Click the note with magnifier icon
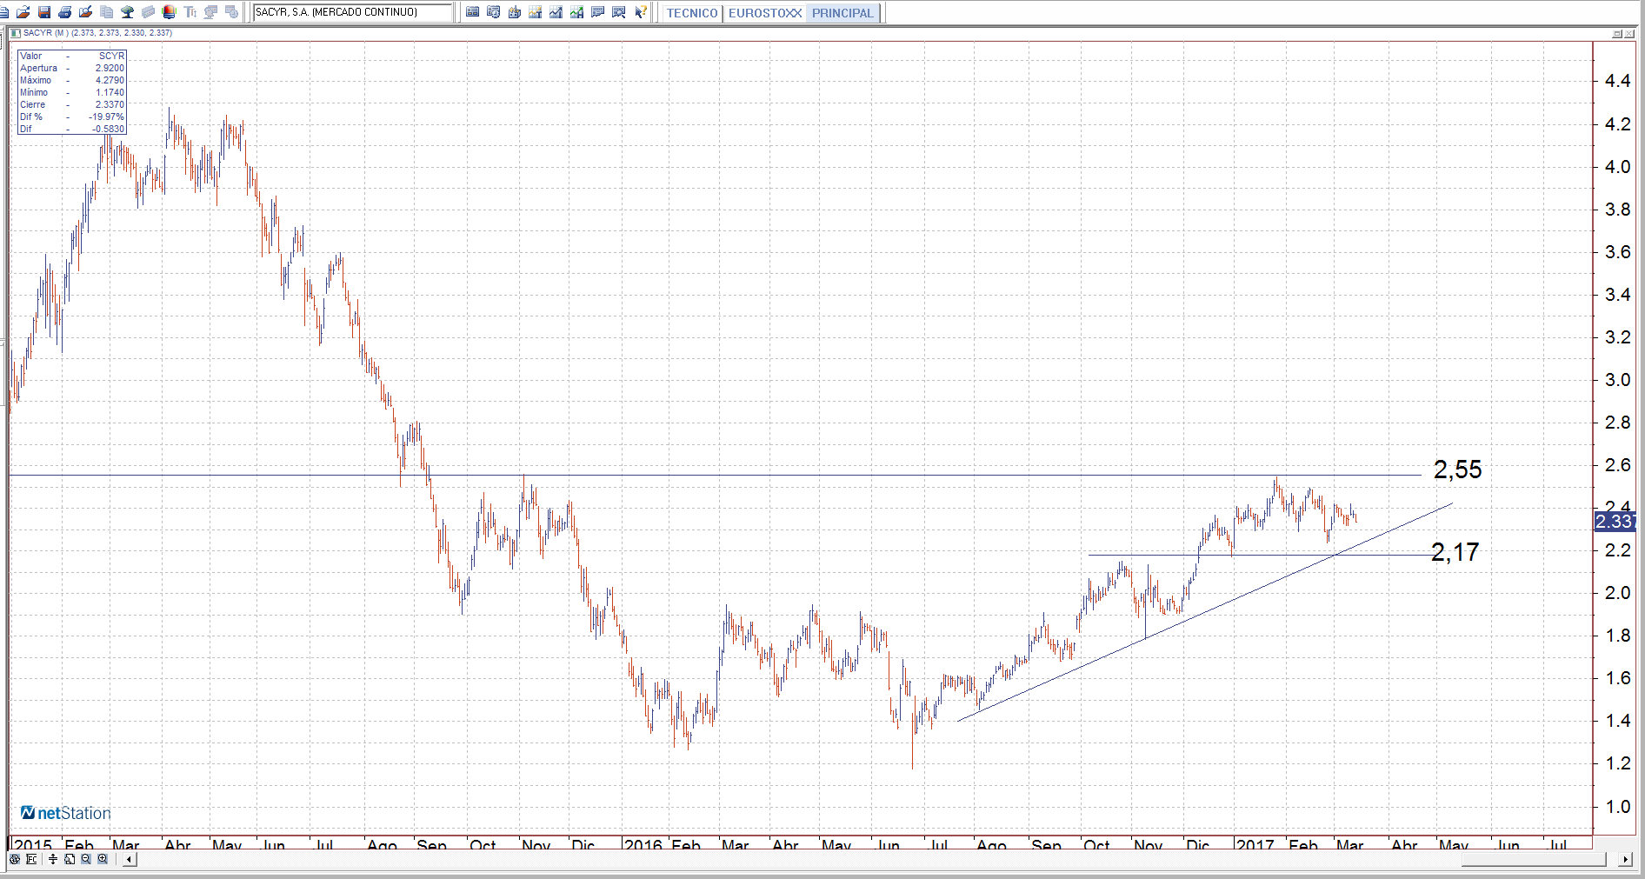Image resolution: width=1645 pixels, height=879 pixels. pyautogui.click(x=618, y=12)
